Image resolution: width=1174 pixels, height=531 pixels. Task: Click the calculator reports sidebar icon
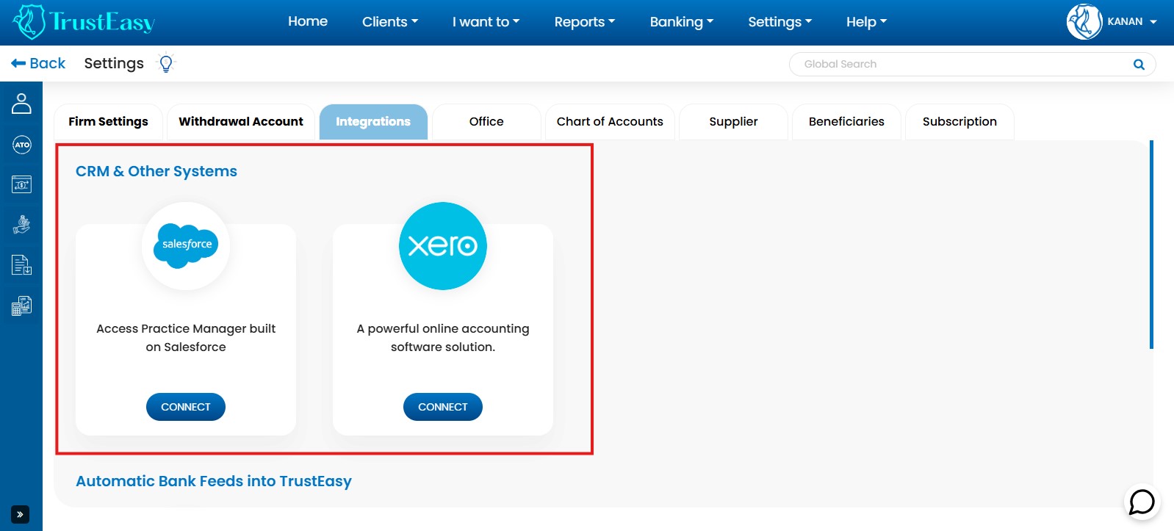21,306
